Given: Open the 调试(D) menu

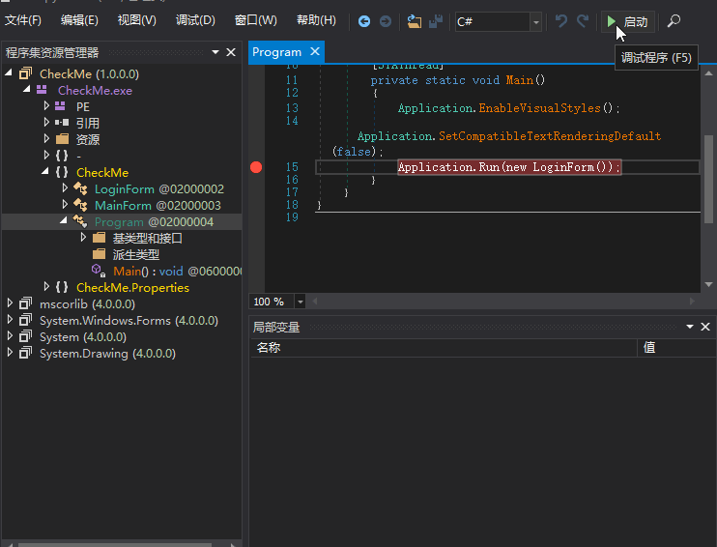Looking at the screenshot, I should 195,20.
